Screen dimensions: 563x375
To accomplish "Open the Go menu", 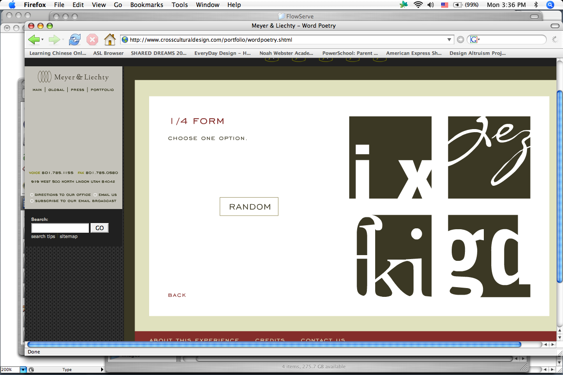I will 118,5.
